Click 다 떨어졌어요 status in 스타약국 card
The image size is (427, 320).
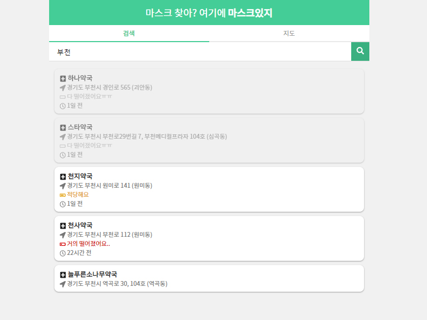tap(89, 146)
